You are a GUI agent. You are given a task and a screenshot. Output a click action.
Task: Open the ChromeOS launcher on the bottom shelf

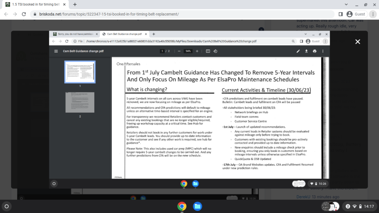pyautogui.click(x=6, y=206)
